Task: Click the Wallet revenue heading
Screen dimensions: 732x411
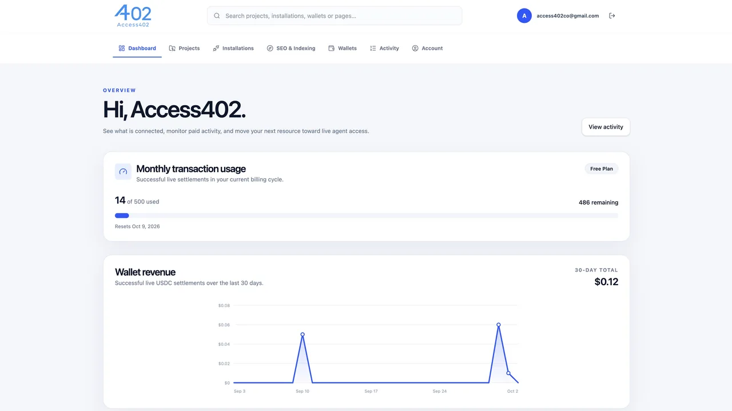Action: tap(145, 272)
